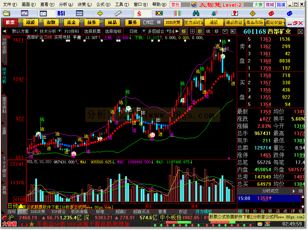Click the F10资料 button

tap(72, 31)
